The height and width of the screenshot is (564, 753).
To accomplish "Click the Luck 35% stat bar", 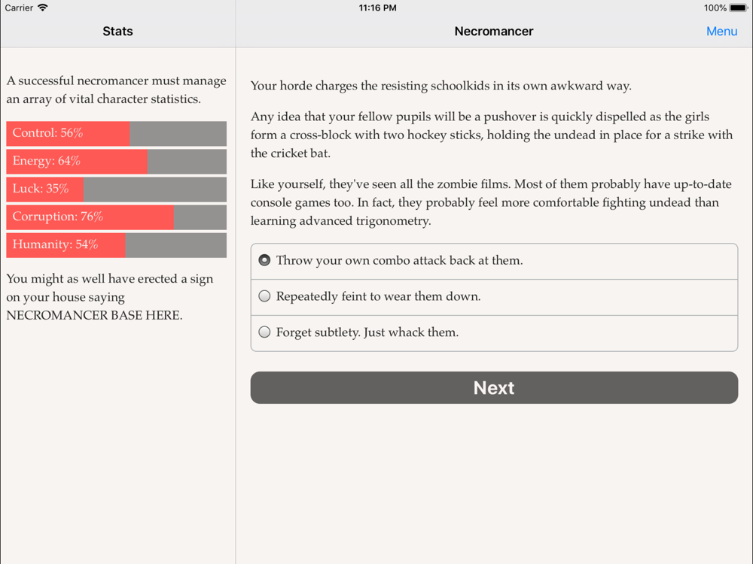I will [116, 189].
